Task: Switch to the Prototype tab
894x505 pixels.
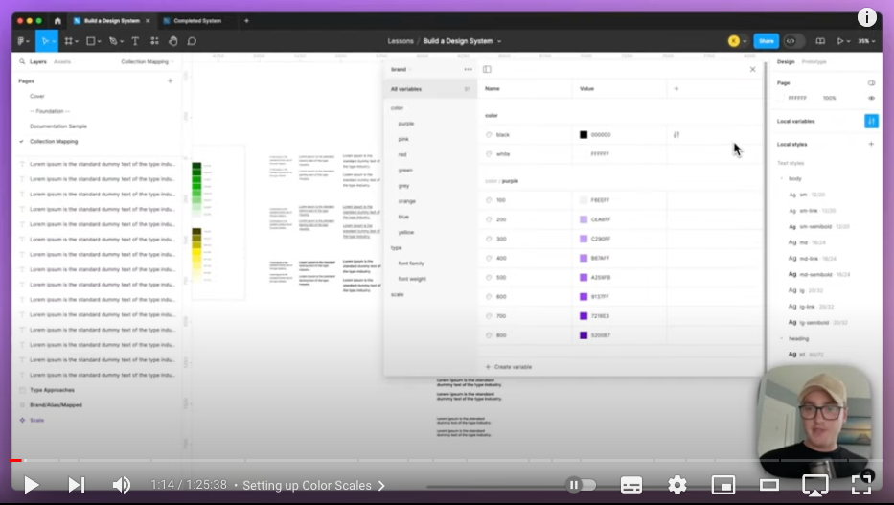Action: click(x=814, y=61)
